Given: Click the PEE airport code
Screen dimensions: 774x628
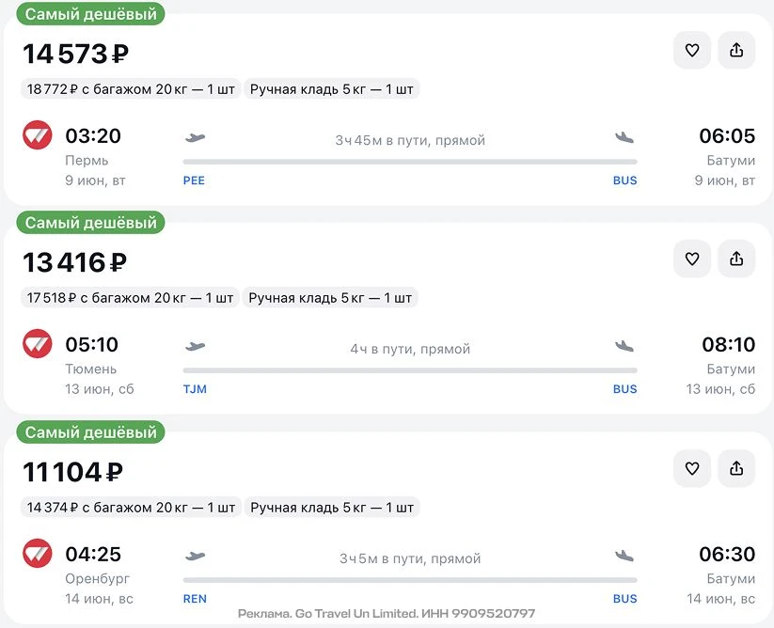Looking at the screenshot, I should click(x=194, y=181).
